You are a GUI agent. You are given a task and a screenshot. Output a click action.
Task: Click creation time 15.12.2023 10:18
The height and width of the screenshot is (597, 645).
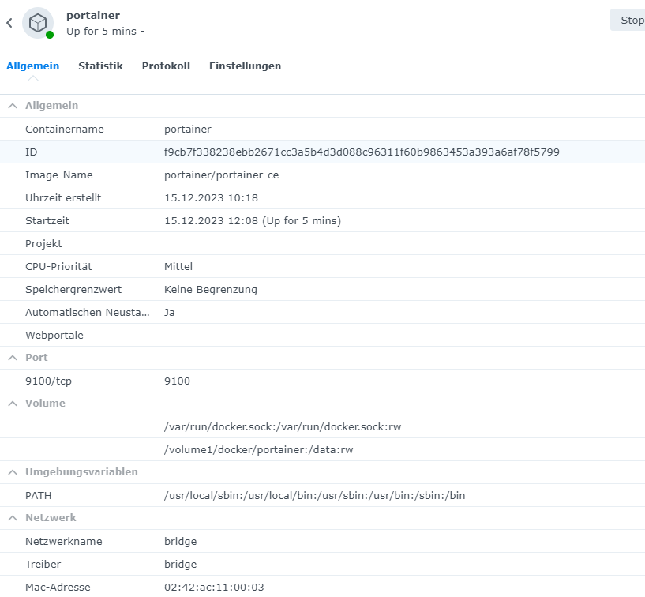point(211,198)
